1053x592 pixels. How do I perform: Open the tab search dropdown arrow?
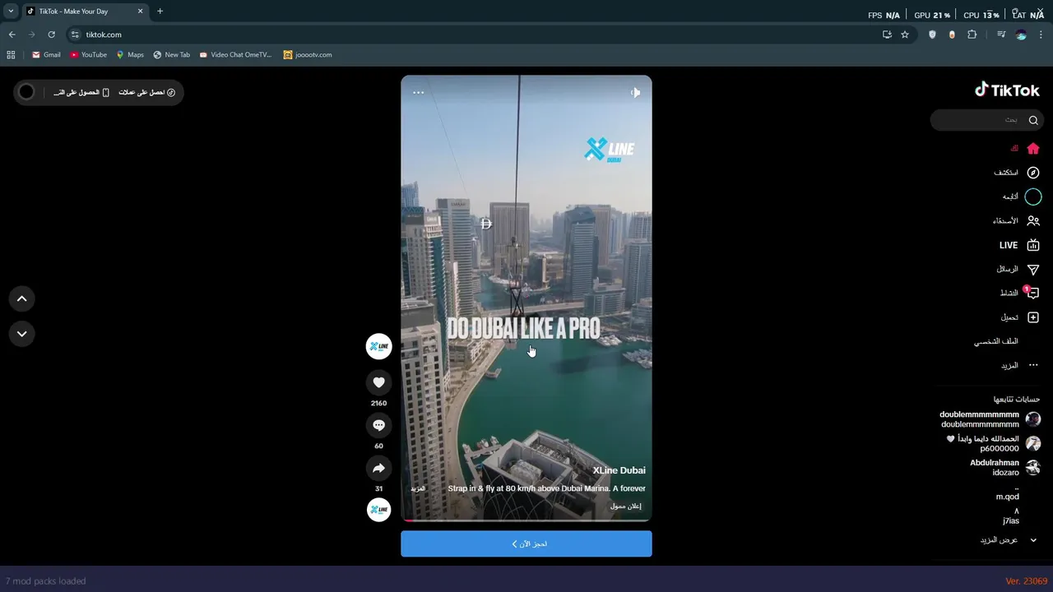point(11,12)
